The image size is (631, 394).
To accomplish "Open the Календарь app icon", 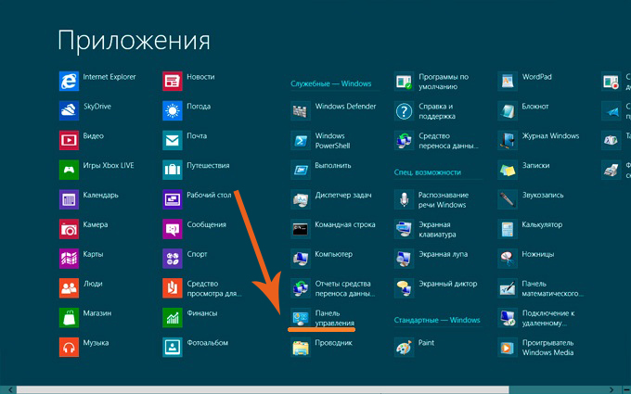I will [69, 199].
